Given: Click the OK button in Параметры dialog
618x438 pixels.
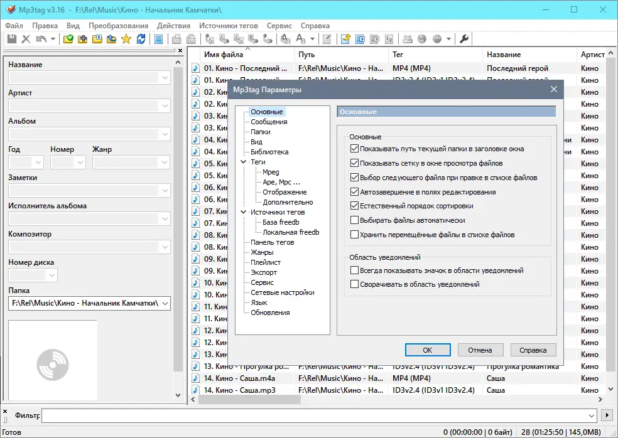Looking at the screenshot, I should point(428,350).
